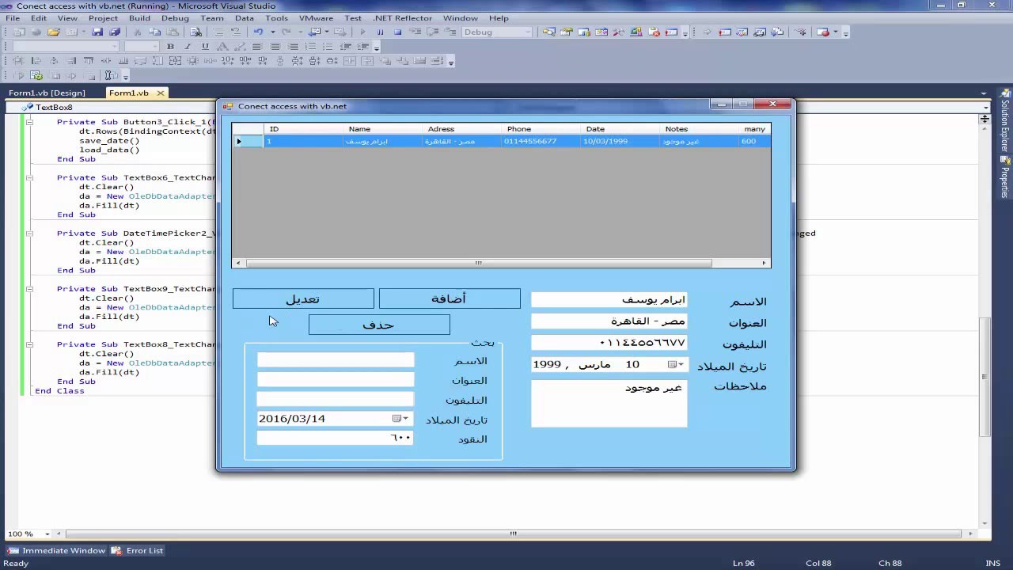Click the search الاسم input field
The width and height of the screenshot is (1013, 570).
pos(336,360)
